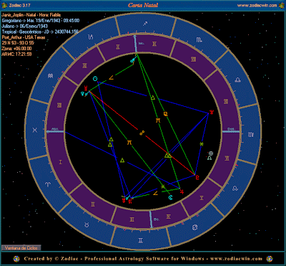Click the 'Juliano -> 06/Enero/1943' line
The image size is (286, 266).
tap(25, 27)
